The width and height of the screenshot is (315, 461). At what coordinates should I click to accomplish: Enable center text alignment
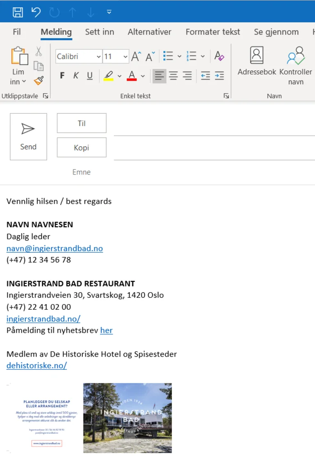(x=173, y=76)
